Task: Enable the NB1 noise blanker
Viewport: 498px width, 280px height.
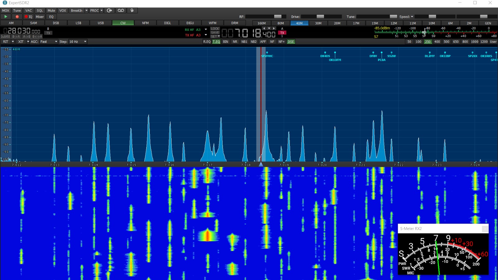Action: pyautogui.click(x=244, y=42)
